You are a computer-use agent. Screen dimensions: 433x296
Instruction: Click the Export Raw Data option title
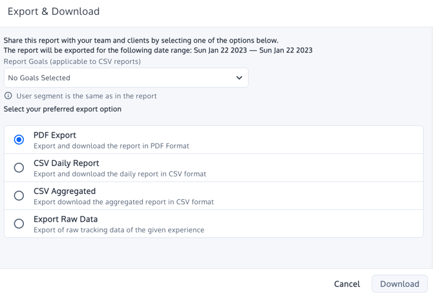(65, 219)
